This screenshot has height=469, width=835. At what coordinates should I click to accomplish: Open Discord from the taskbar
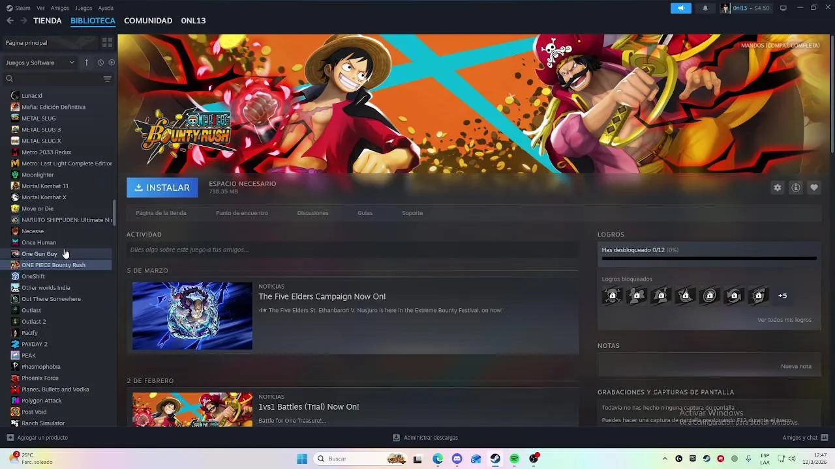coord(457,459)
